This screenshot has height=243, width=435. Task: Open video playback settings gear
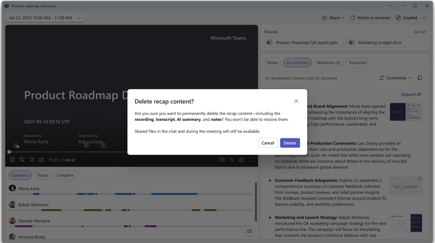pyautogui.click(x=241, y=160)
